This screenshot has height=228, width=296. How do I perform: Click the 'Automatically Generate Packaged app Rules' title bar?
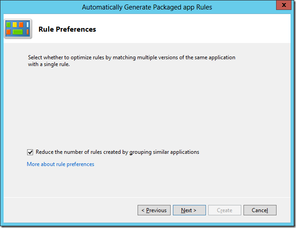click(x=147, y=7)
